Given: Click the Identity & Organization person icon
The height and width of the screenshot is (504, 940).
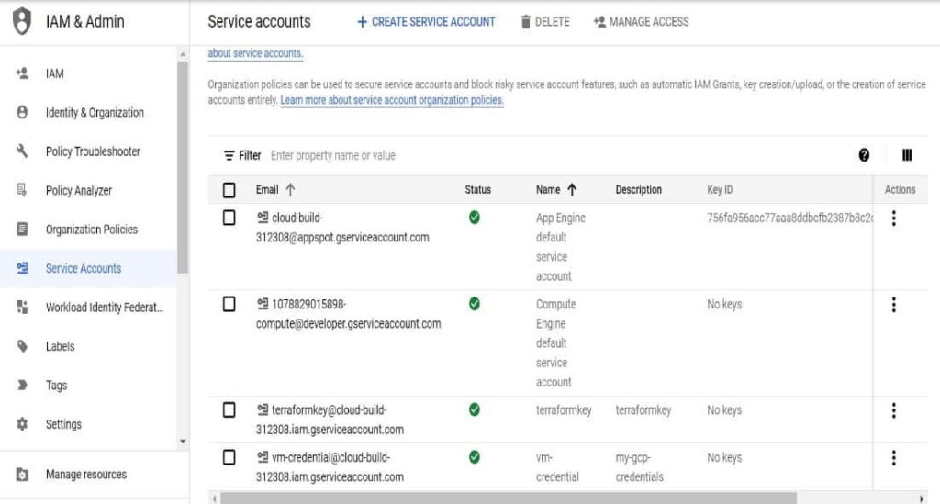Looking at the screenshot, I should [x=22, y=112].
